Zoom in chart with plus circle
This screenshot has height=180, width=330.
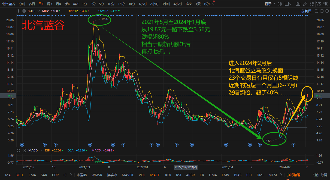tap(327, 11)
